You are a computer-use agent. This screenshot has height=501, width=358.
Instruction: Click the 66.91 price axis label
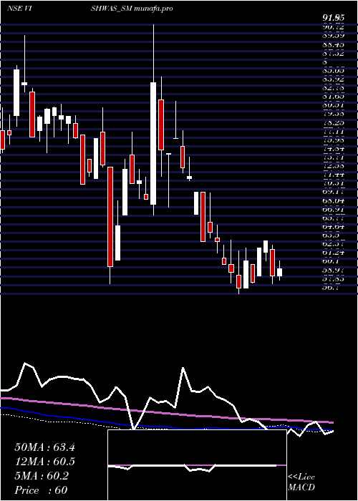pos(332,209)
